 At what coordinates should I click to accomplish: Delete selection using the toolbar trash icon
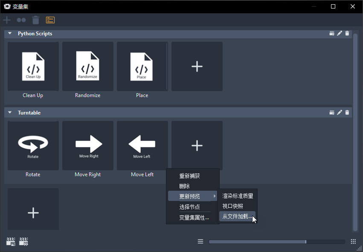coord(35,20)
